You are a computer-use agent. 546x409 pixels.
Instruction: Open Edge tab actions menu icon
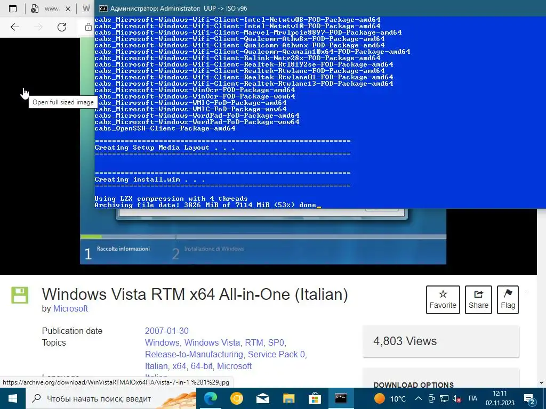click(13, 9)
